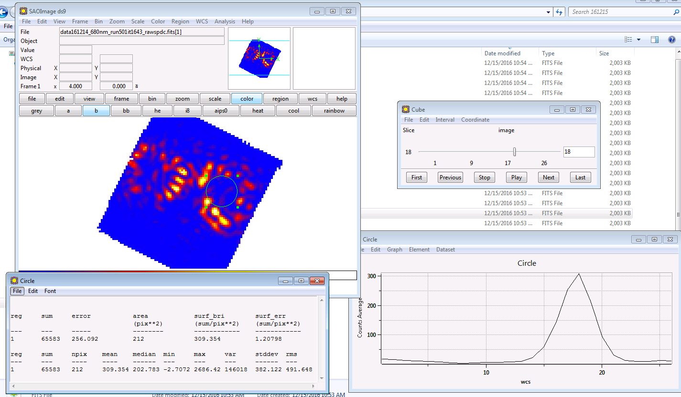681x397 pixels.
Task: Click the Cube slice slider handle
Action: [x=514, y=152]
